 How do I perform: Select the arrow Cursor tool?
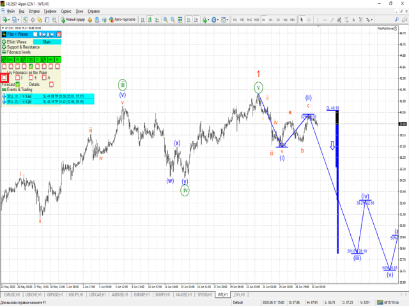[302, 20]
